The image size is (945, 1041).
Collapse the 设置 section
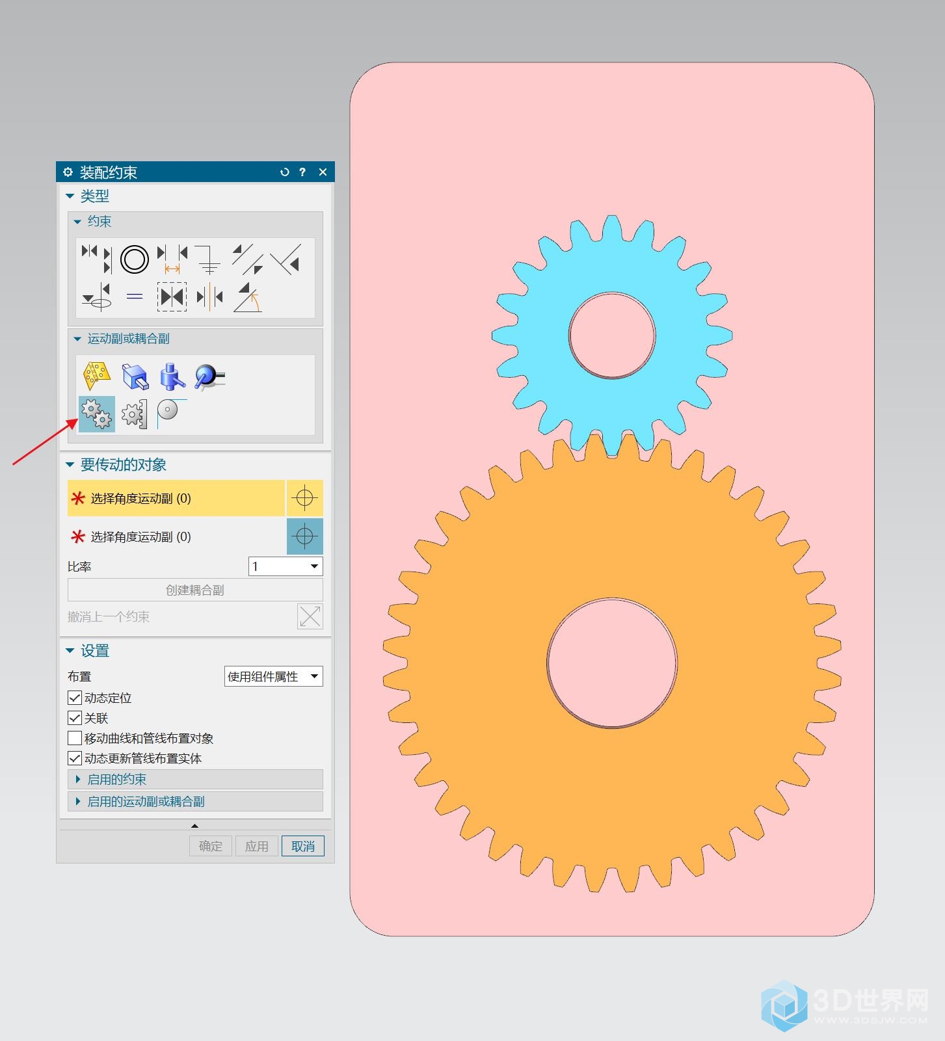pos(70,651)
